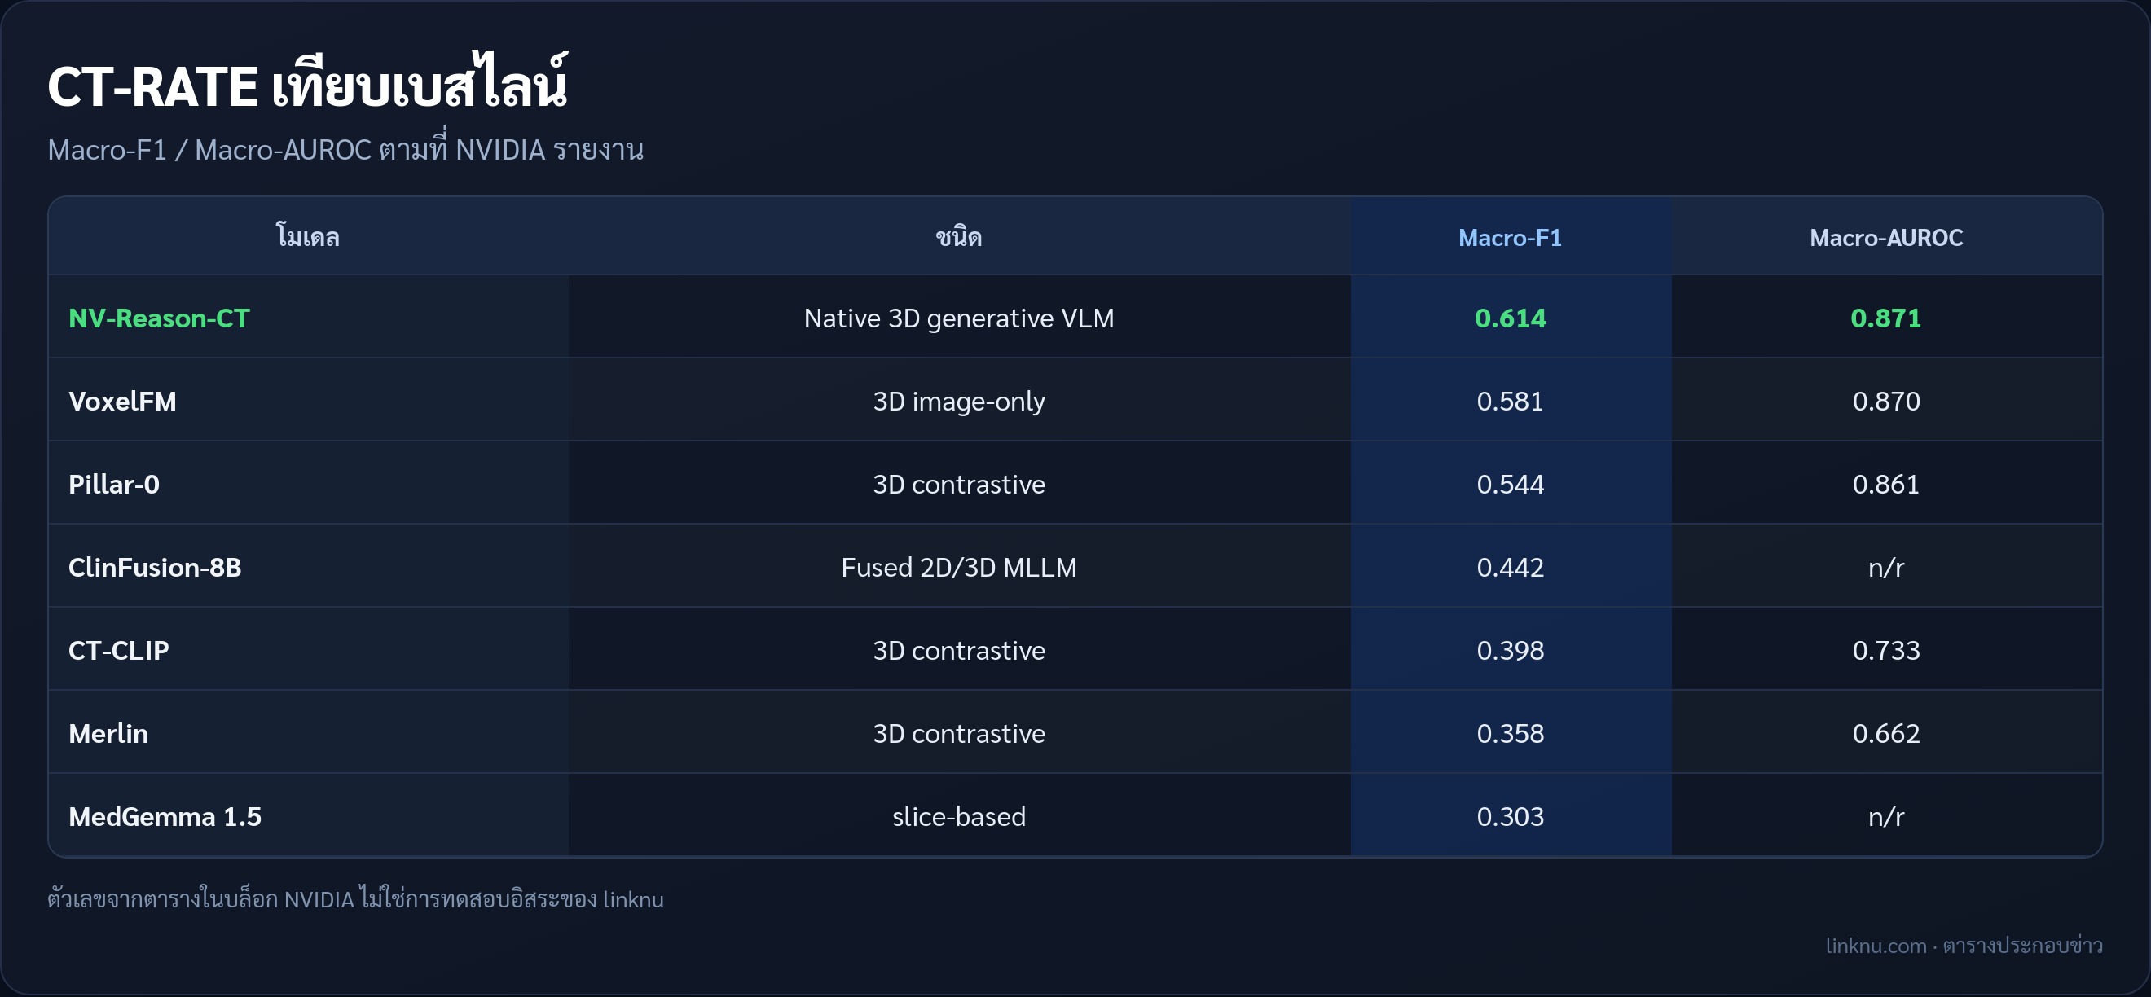This screenshot has width=2151, height=997.
Task: Select the 'CT-CLIP' model name
Action: click(119, 650)
